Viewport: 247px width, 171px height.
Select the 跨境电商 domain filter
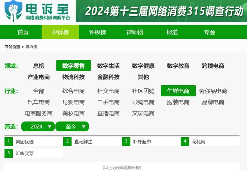tap(213, 65)
